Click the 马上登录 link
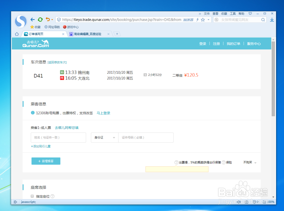 point(103,113)
